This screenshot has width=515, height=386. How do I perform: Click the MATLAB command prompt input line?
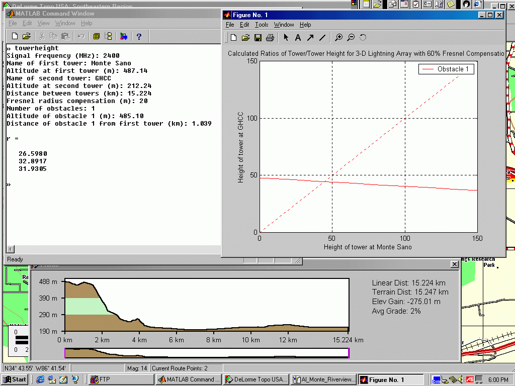[x=113, y=184]
